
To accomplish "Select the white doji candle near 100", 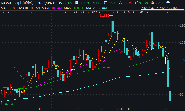I will click(165, 60).
